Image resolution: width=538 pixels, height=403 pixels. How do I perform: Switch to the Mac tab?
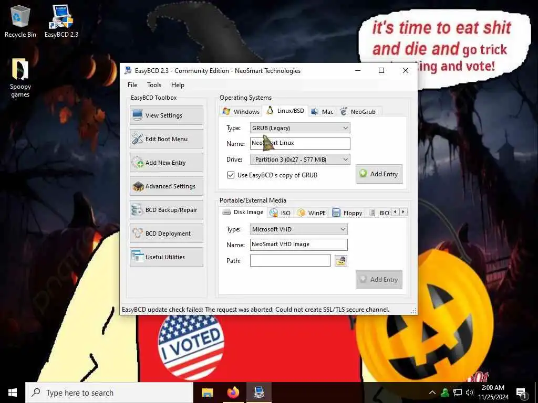pos(322,111)
